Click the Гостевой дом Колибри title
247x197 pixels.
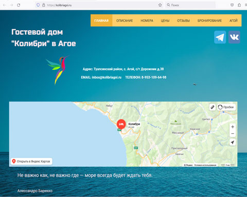point(44,37)
